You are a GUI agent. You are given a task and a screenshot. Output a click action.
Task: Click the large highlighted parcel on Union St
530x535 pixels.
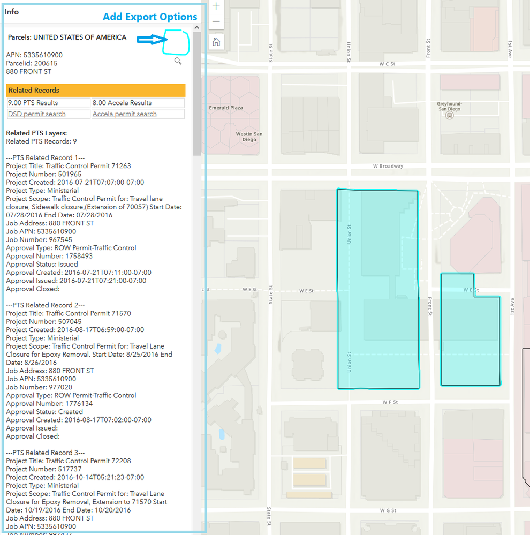pyautogui.click(x=378, y=289)
